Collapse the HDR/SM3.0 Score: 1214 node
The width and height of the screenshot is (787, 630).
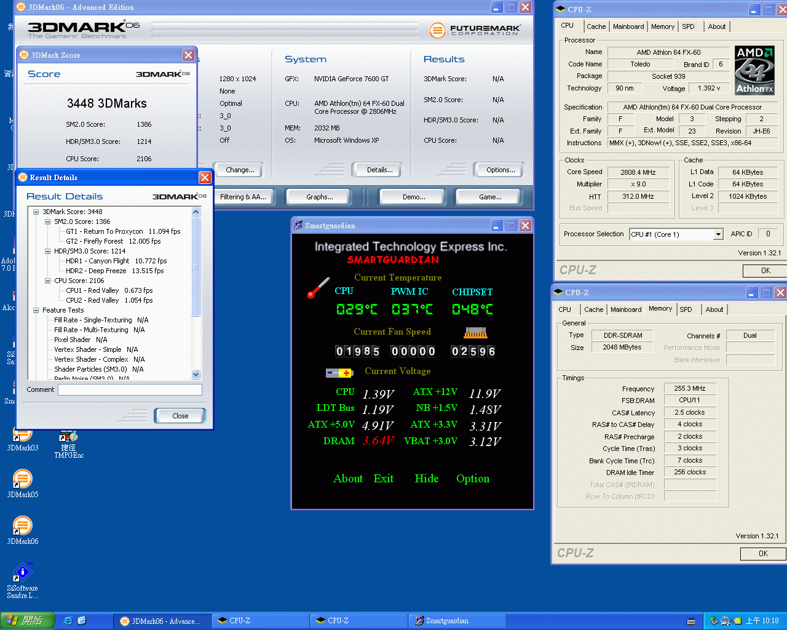coord(48,251)
